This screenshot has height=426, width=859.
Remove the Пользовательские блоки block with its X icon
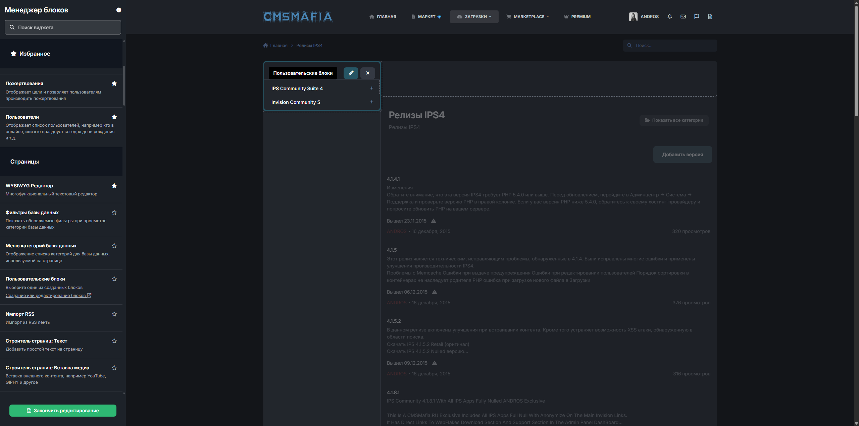coord(367,73)
